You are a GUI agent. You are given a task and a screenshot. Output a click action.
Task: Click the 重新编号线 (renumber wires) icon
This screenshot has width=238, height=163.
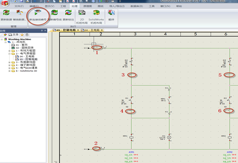click(x=54, y=13)
